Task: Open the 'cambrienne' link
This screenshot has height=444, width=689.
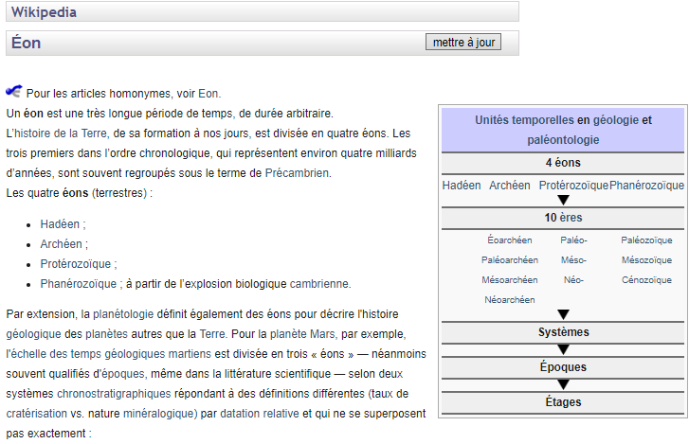Action: click(x=319, y=283)
